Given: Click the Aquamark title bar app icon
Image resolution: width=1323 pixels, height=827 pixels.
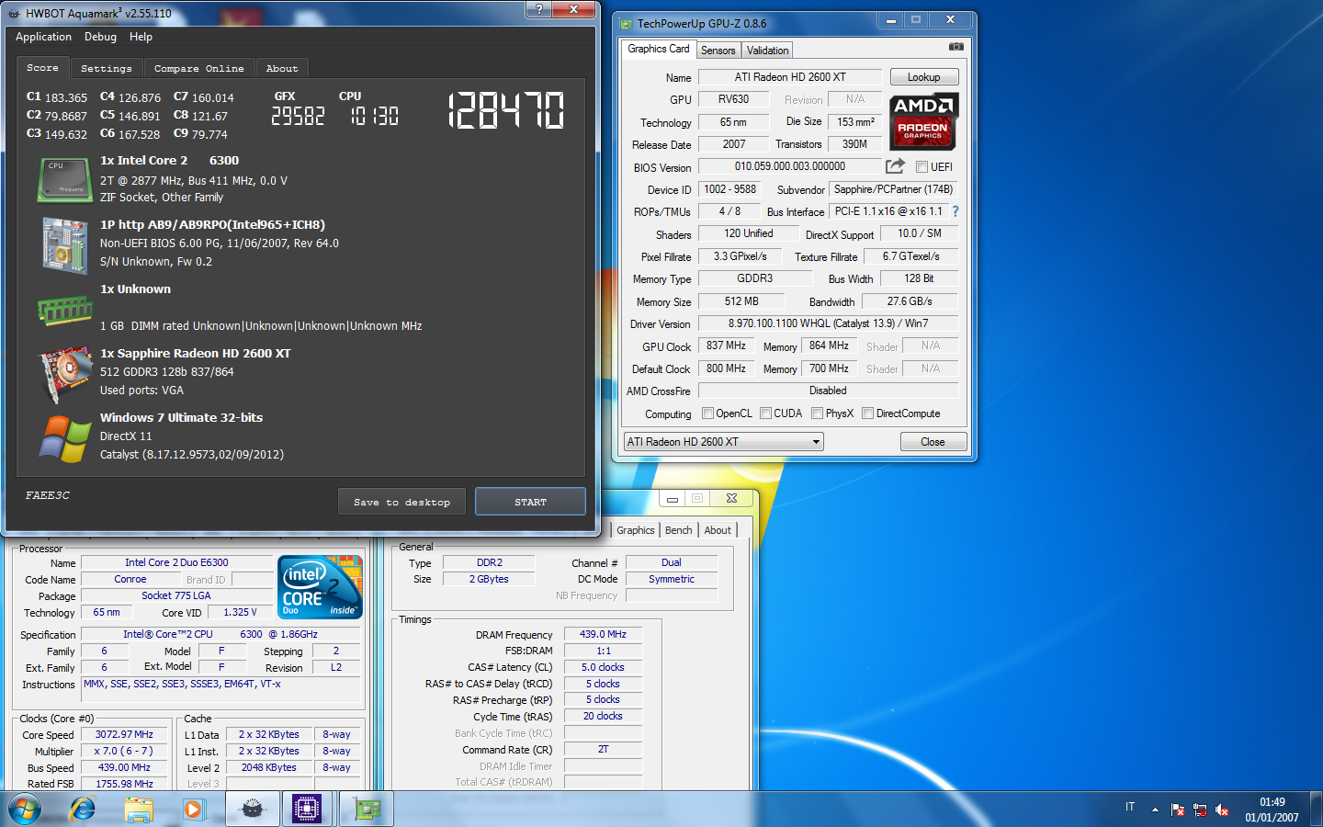Looking at the screenshot, I should coord(14,14).
